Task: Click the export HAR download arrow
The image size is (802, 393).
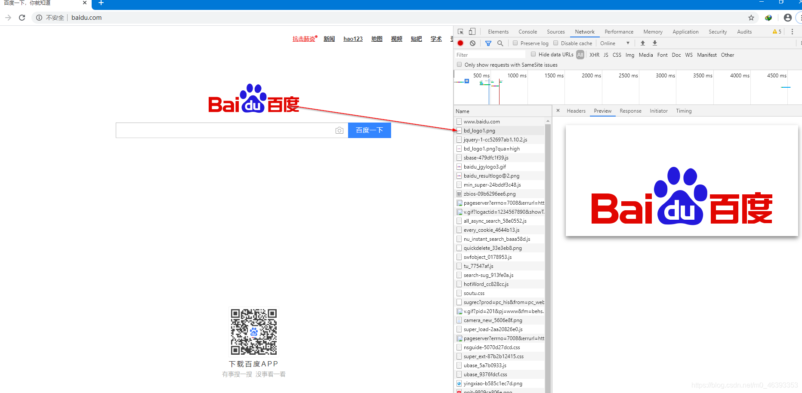Action: pos(655,43)
